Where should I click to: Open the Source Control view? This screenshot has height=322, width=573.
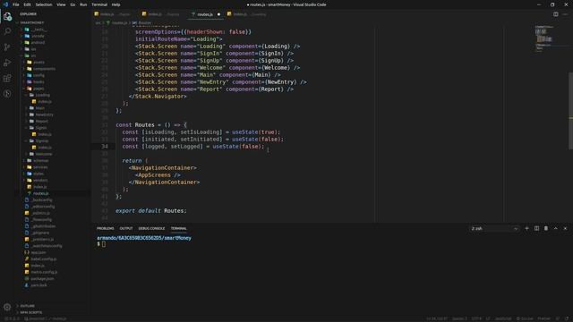click(7, 47)
